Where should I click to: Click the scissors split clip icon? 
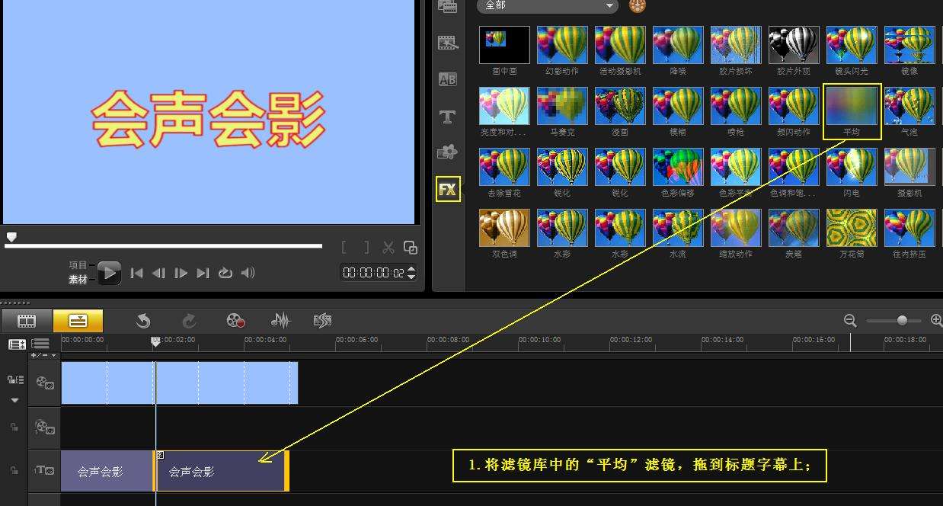tap(388, 247)
